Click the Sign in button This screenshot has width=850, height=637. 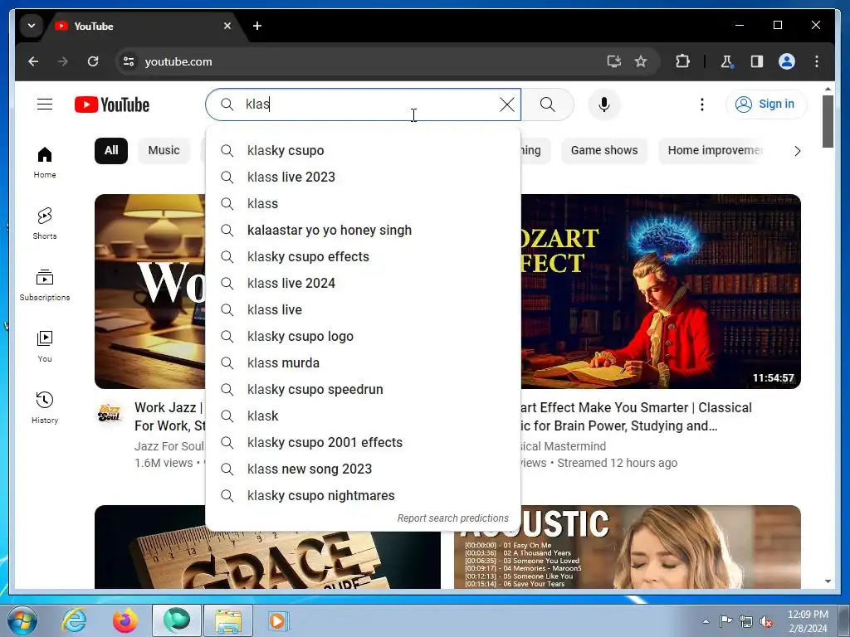click(765, 104)
